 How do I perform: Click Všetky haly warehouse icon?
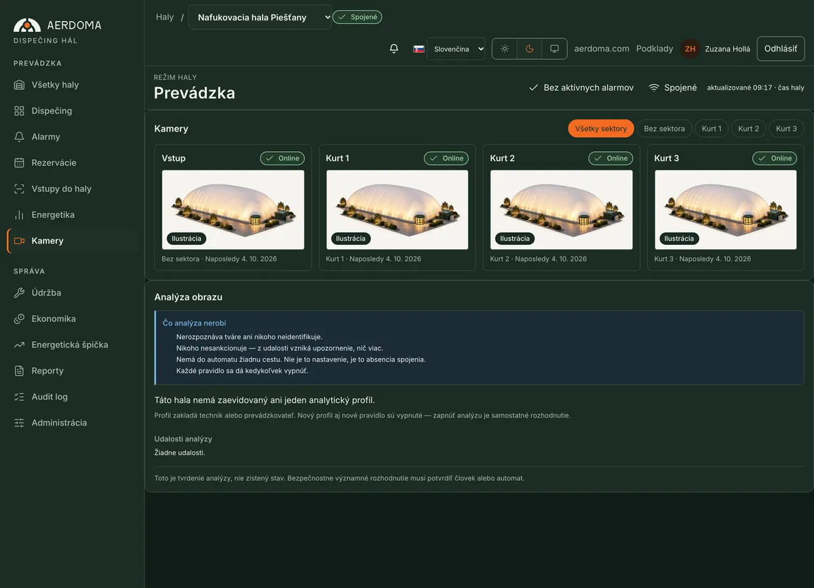[19, 85]
